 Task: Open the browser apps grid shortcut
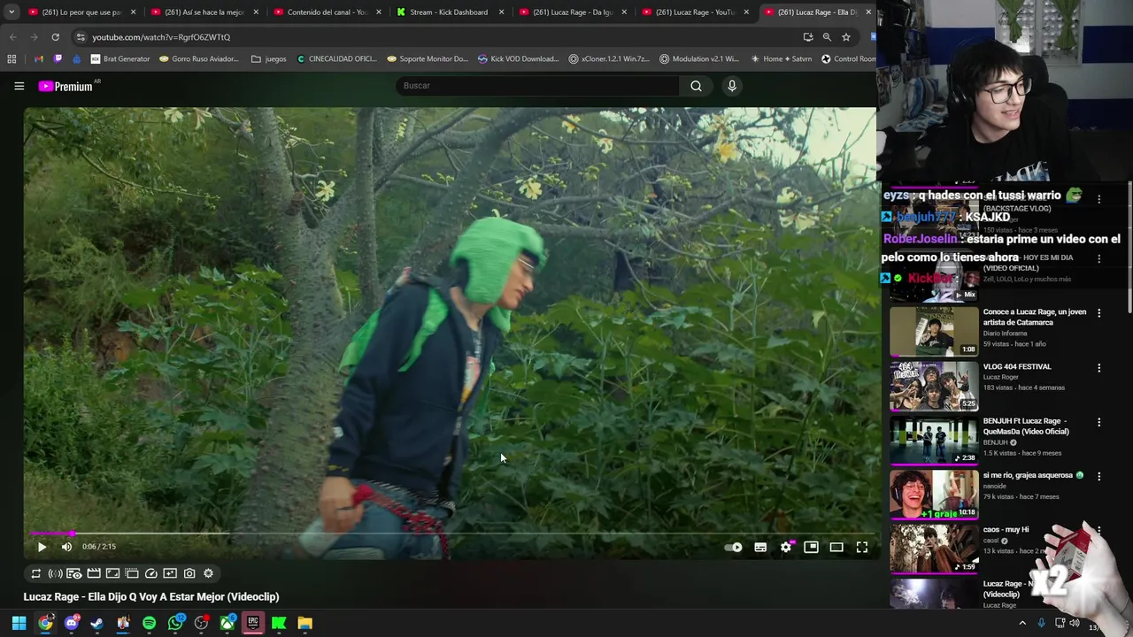tap(12, 59)
